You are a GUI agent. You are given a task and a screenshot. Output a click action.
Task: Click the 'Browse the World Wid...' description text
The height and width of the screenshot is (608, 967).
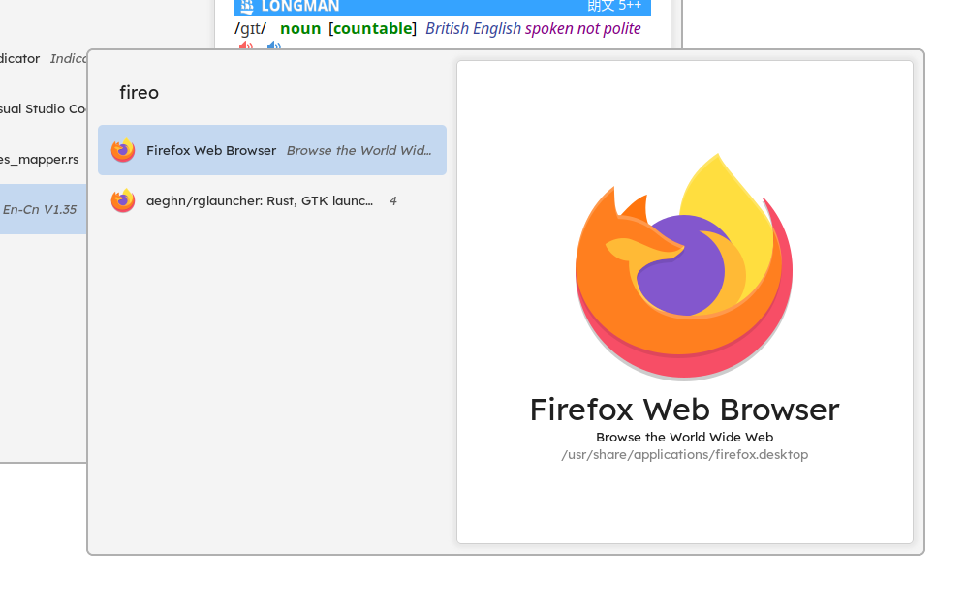point(359,150)
